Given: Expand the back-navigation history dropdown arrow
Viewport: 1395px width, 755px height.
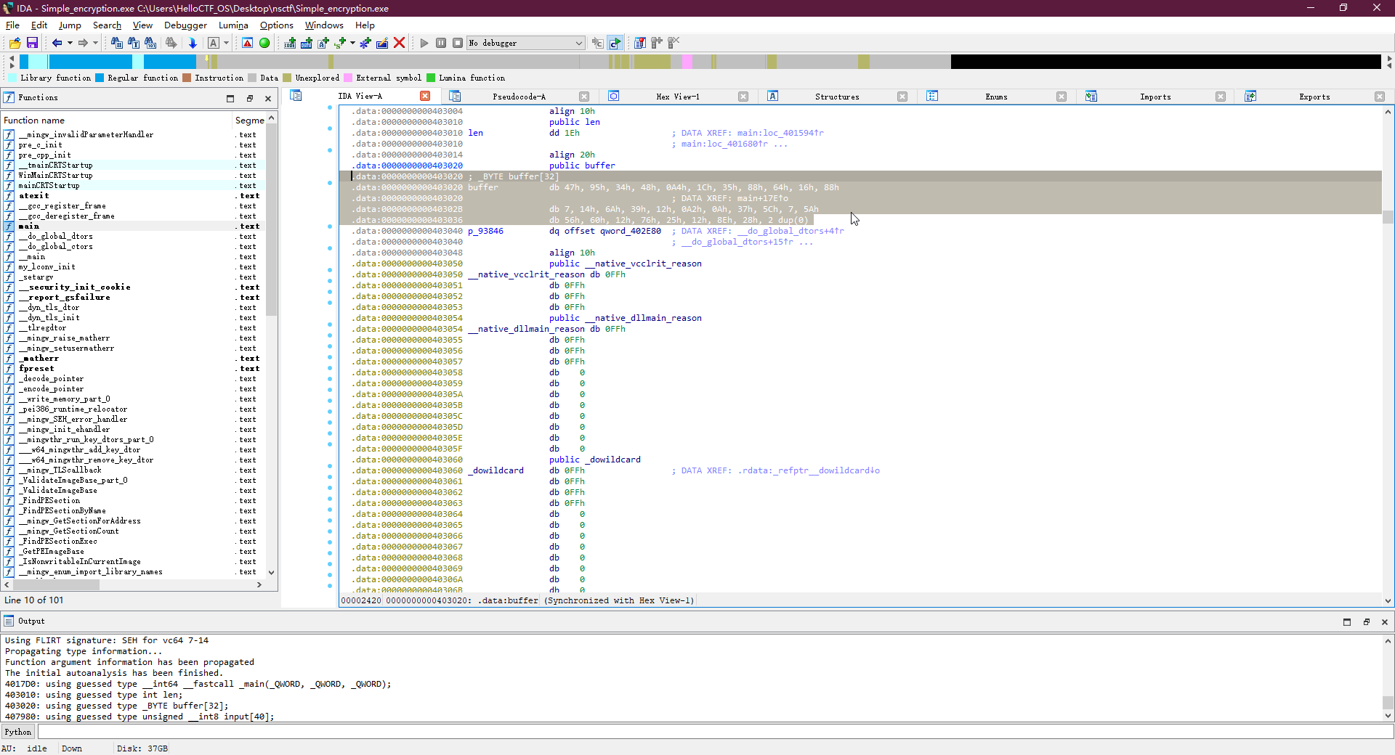Looking at the screenshot, I should pos(70,44).
